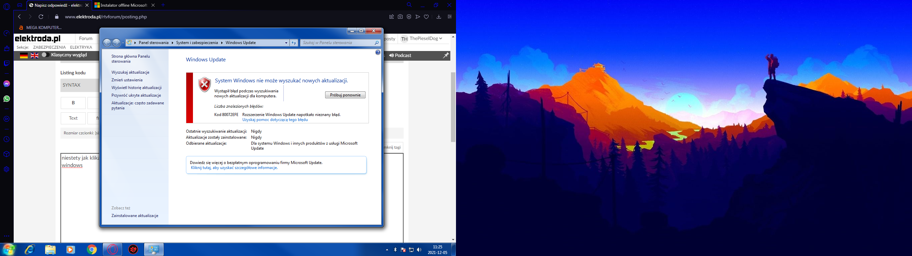Open the browser downloads icon

(x=439, y=17)
